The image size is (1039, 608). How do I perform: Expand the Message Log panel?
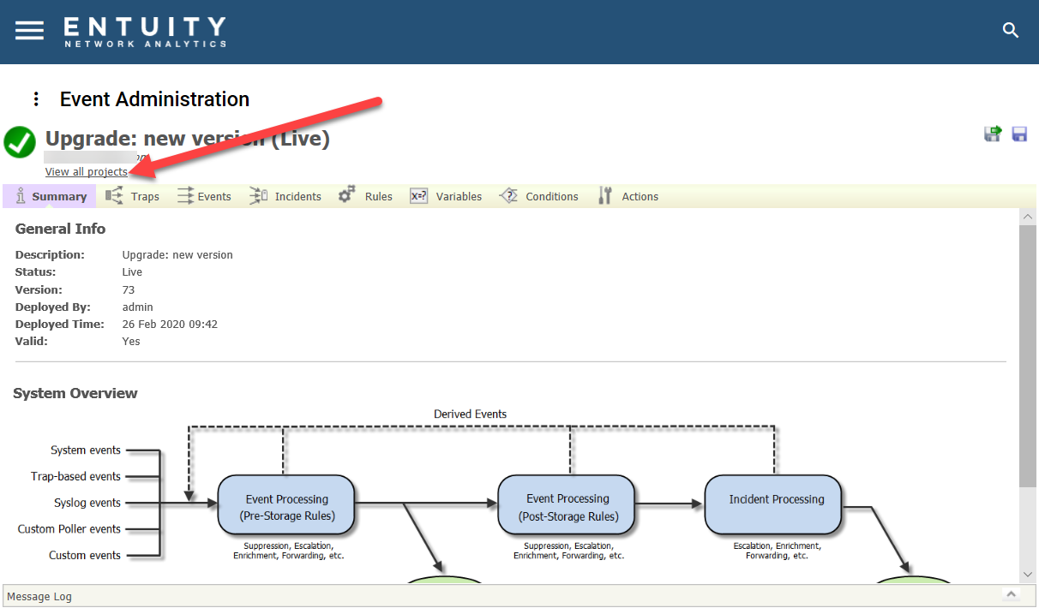coord(1011,594)
